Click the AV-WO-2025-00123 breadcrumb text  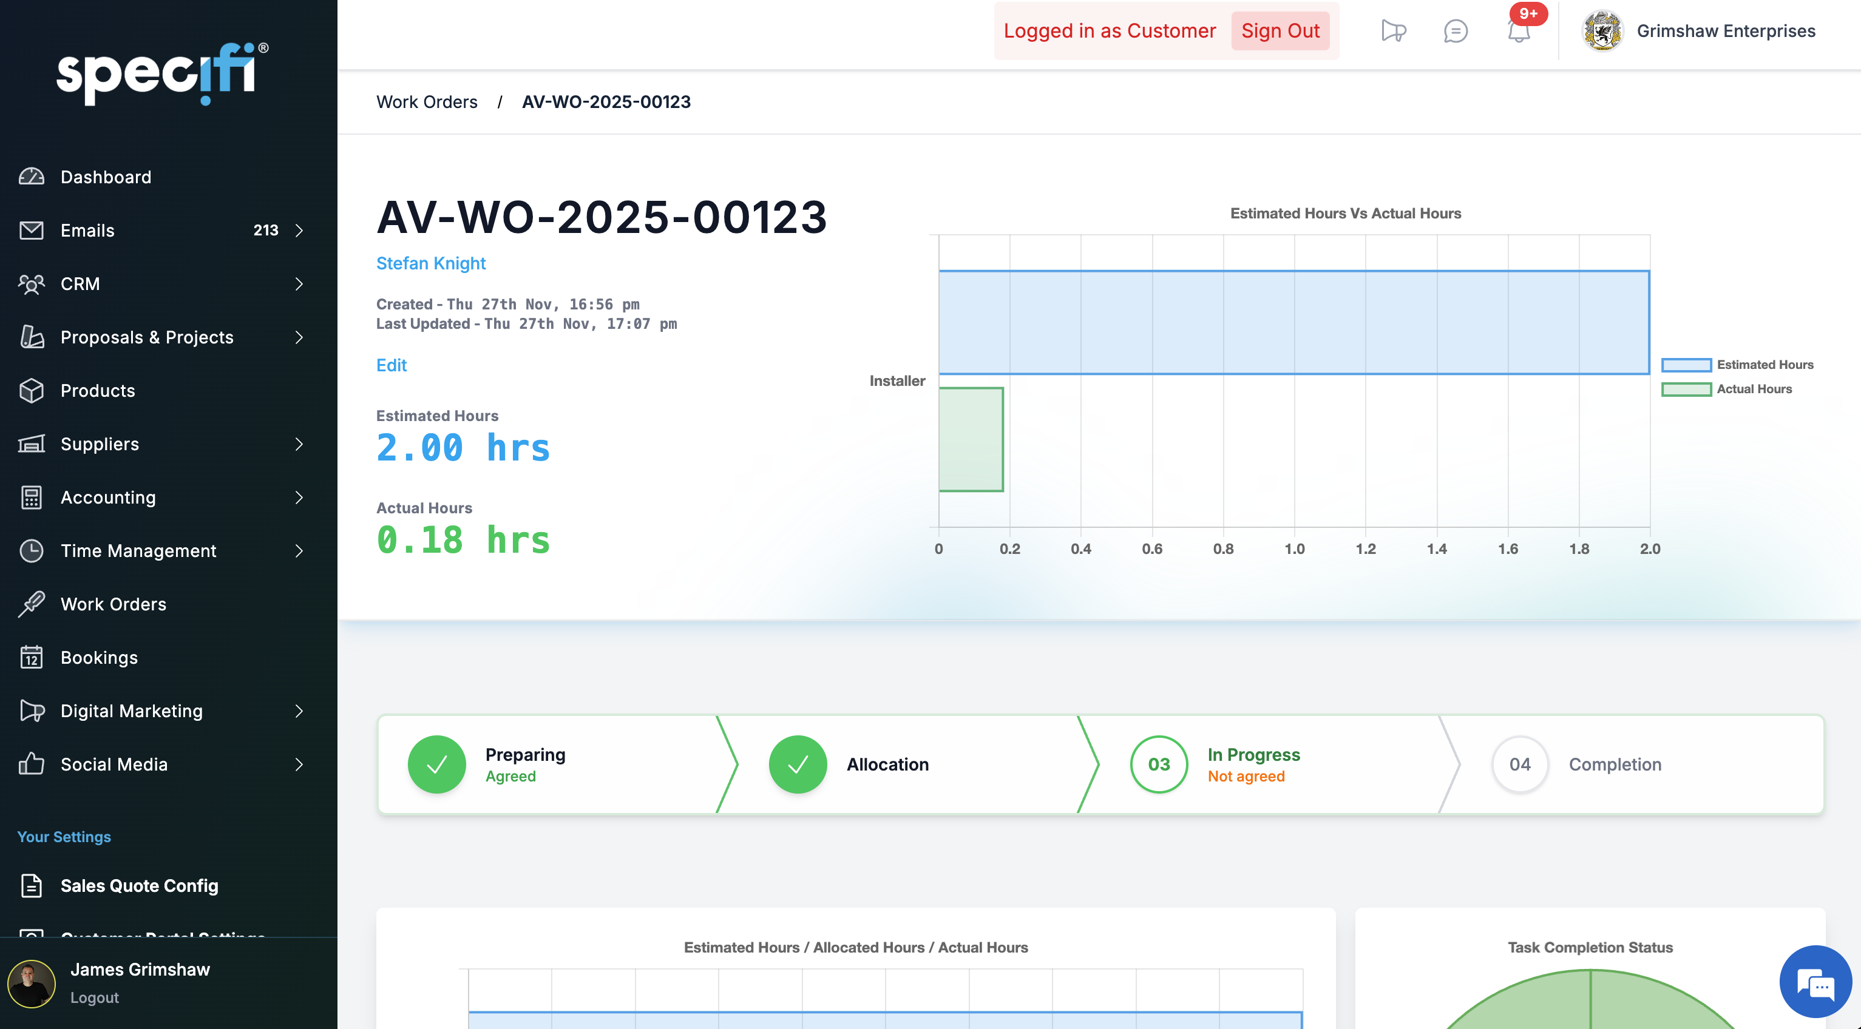coord(606,102)
